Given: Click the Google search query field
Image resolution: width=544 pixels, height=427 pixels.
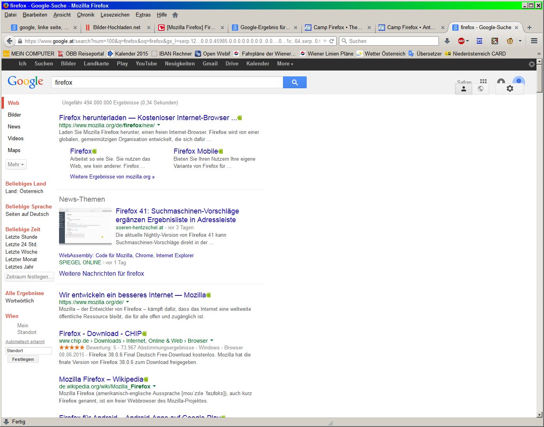Looking at the screenshot, I should tap(167, 82).
